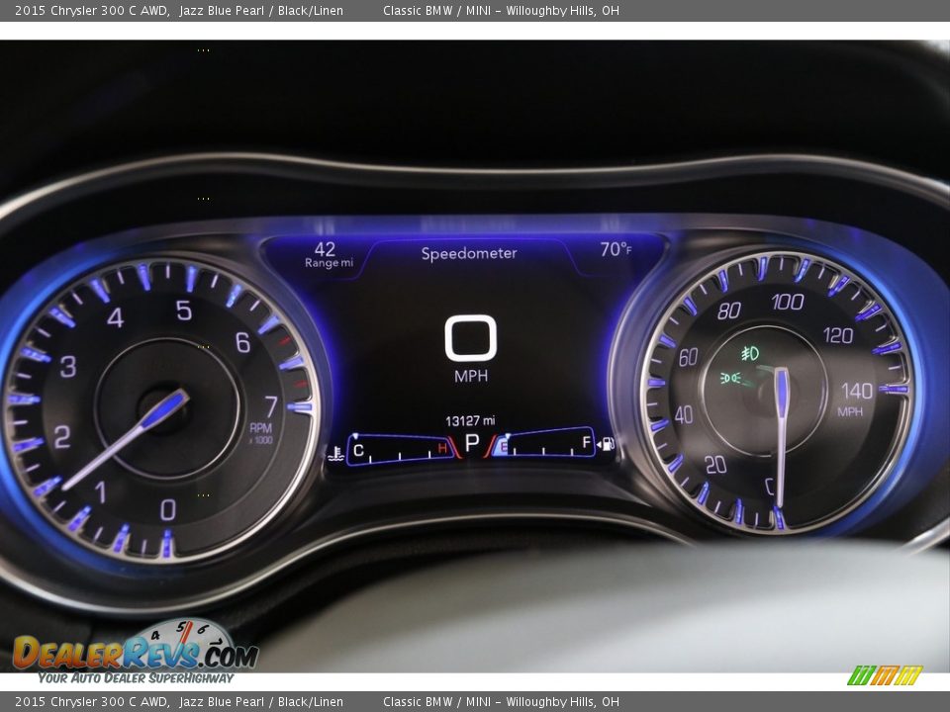
Task: Click the MPH label inside speedometer dial
Action: pyautogui.click(x=849, y=411)
